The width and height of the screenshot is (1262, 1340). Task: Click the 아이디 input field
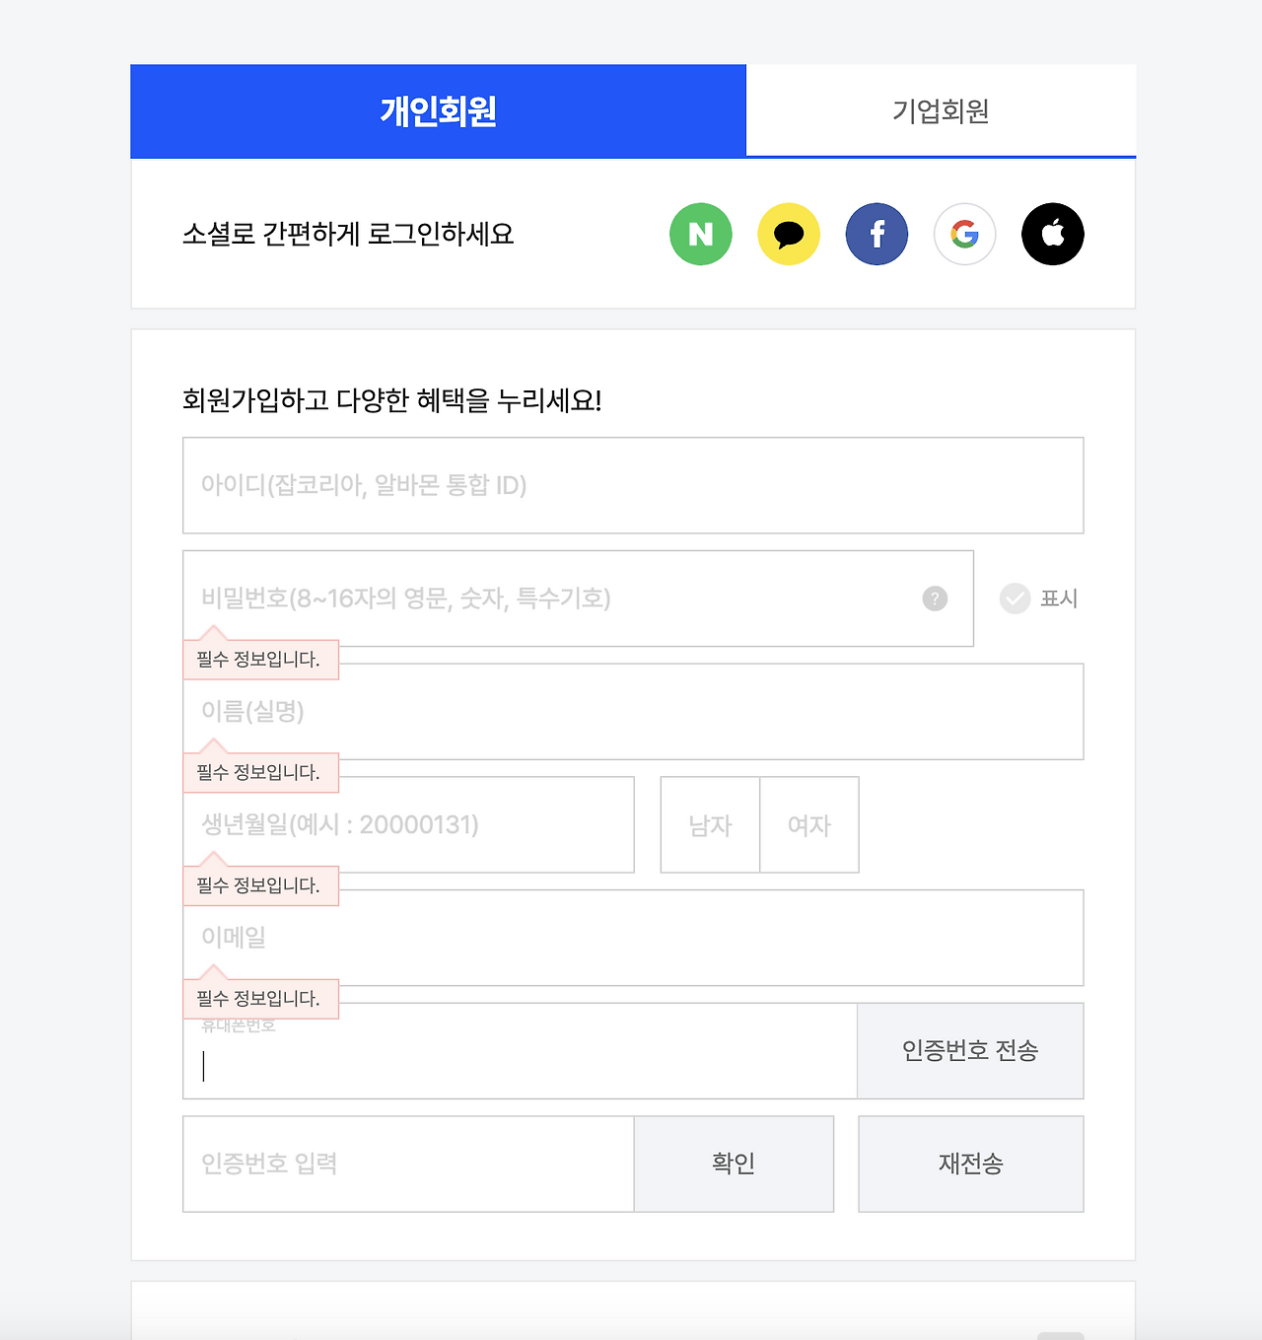coord(633,485)
